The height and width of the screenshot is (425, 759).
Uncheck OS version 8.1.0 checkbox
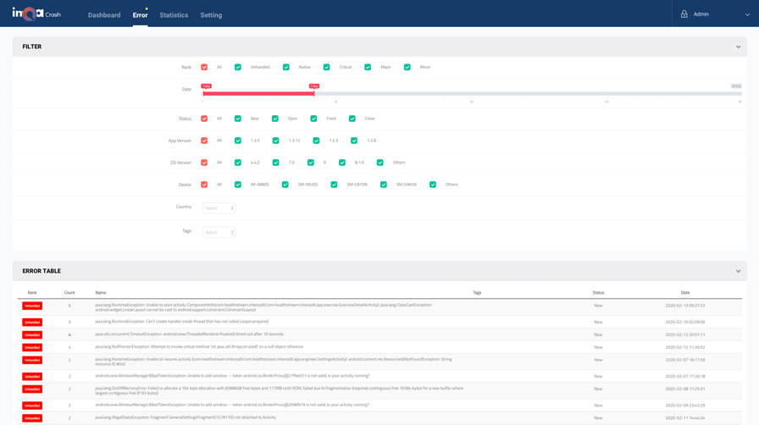coord(342,163)
